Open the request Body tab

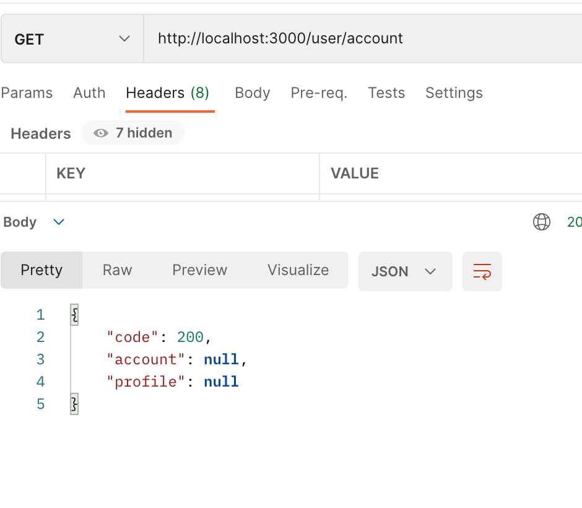pyautogui.click(x=253, y=93)
